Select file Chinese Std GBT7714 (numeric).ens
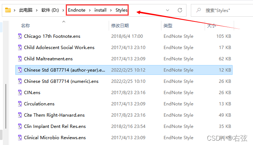This screenshot has height=145, width=253. pos(61,81)
